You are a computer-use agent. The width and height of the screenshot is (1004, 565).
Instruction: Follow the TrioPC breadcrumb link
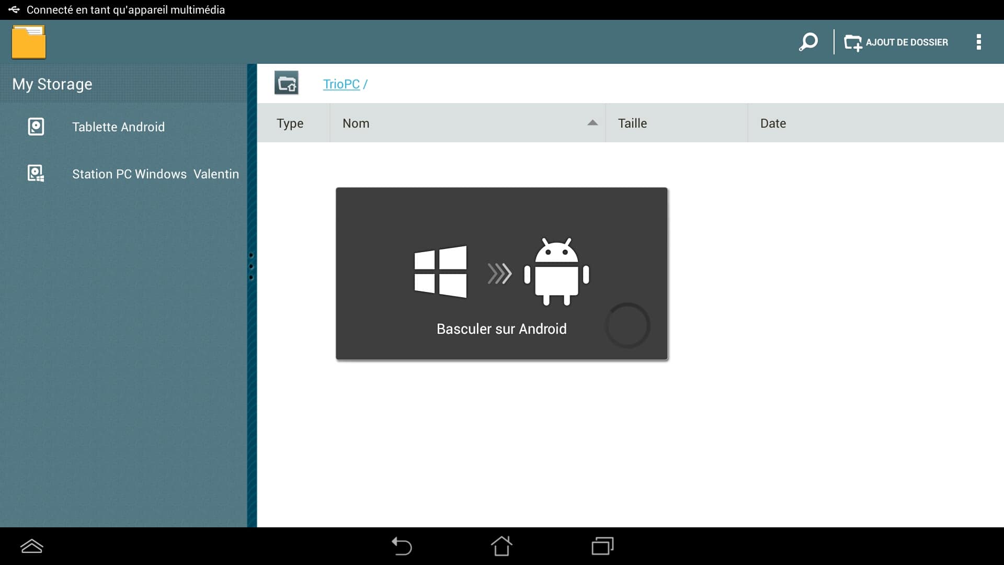coord(341,84)
